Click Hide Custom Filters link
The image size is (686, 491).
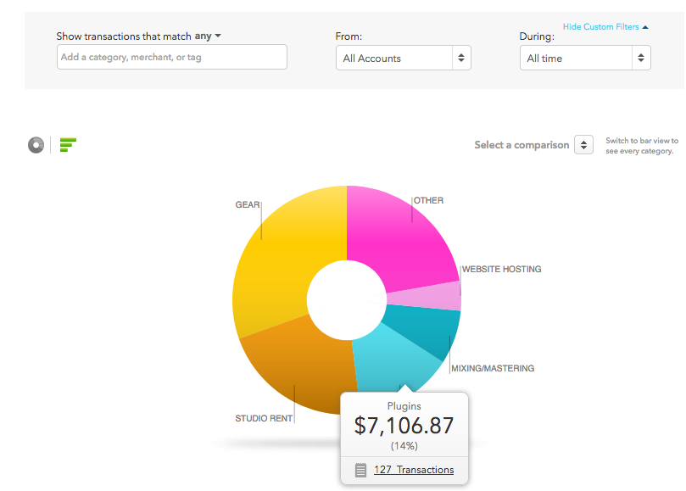605,27
